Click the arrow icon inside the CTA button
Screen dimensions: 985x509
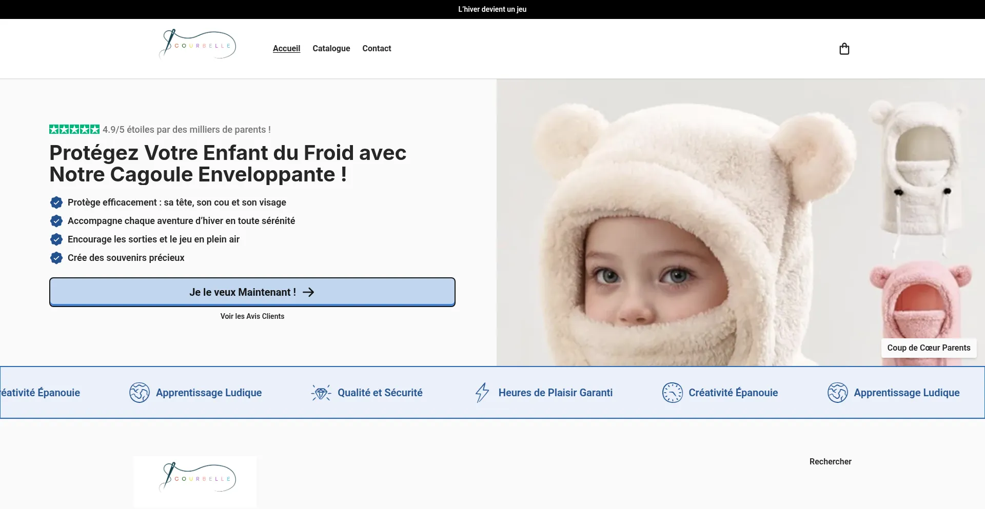(309, 292)
